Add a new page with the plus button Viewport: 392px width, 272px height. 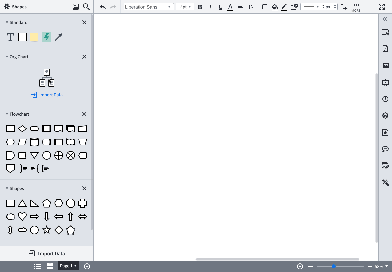[x=87, y=266]
